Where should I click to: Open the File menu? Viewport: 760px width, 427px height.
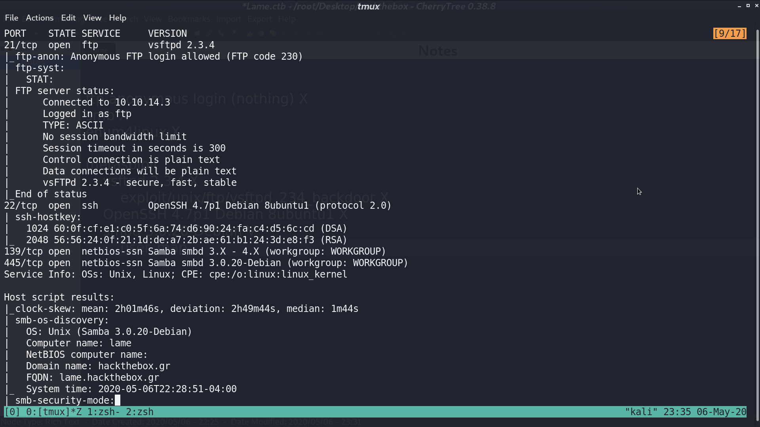(x=11, y=18)
